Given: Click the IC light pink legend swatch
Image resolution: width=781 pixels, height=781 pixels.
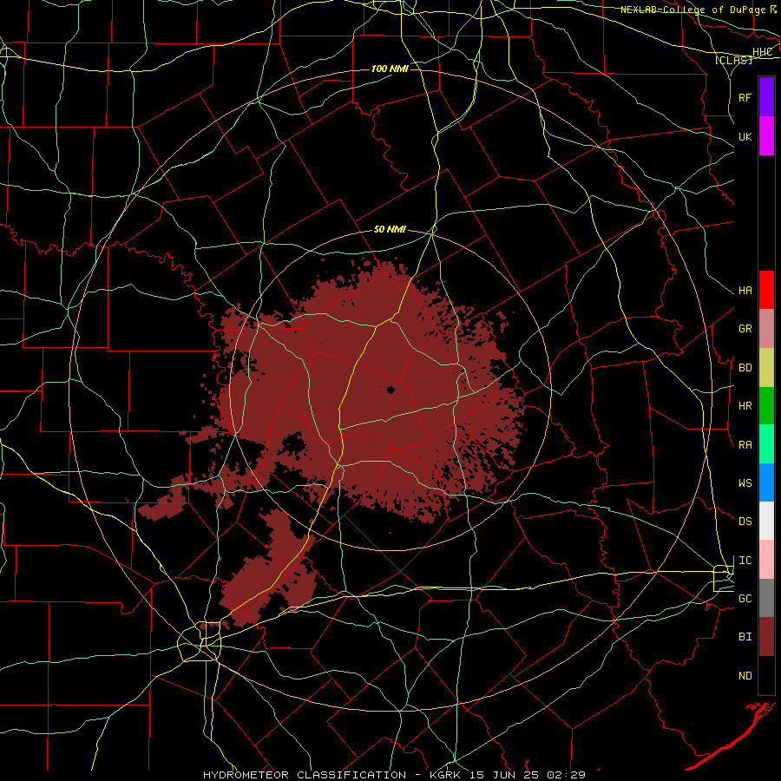Looking at the screenshot, I should (766, 560).
